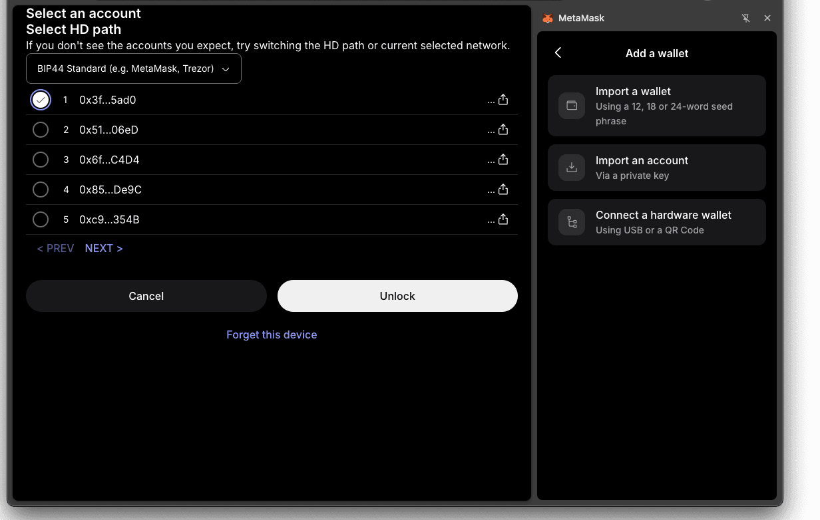The image size is (820, 520).
Task: Select account 3 checkbox 0x6f...C4D4
Action: point(41,160)
